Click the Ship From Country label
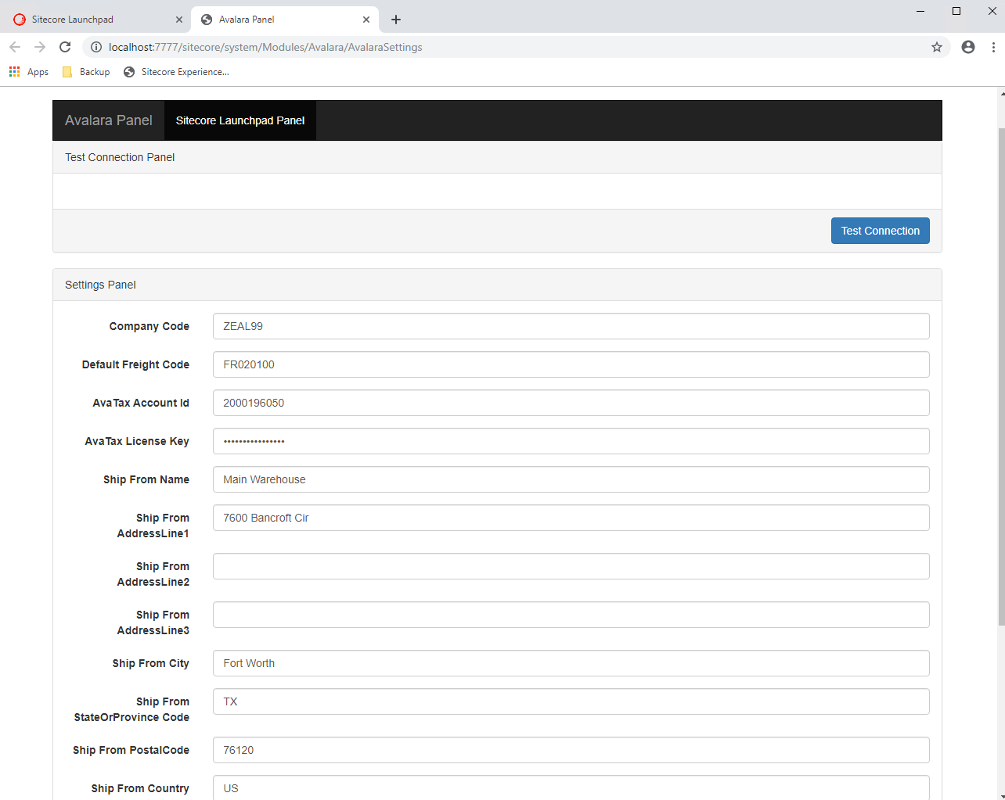The height and width of the screenshot is (800, 1005). tap(140, 788)
